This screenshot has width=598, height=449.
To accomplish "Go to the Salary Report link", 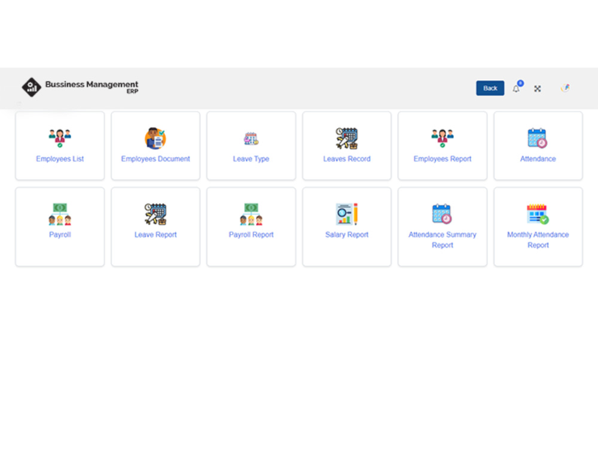I will (x=347, y=235).
